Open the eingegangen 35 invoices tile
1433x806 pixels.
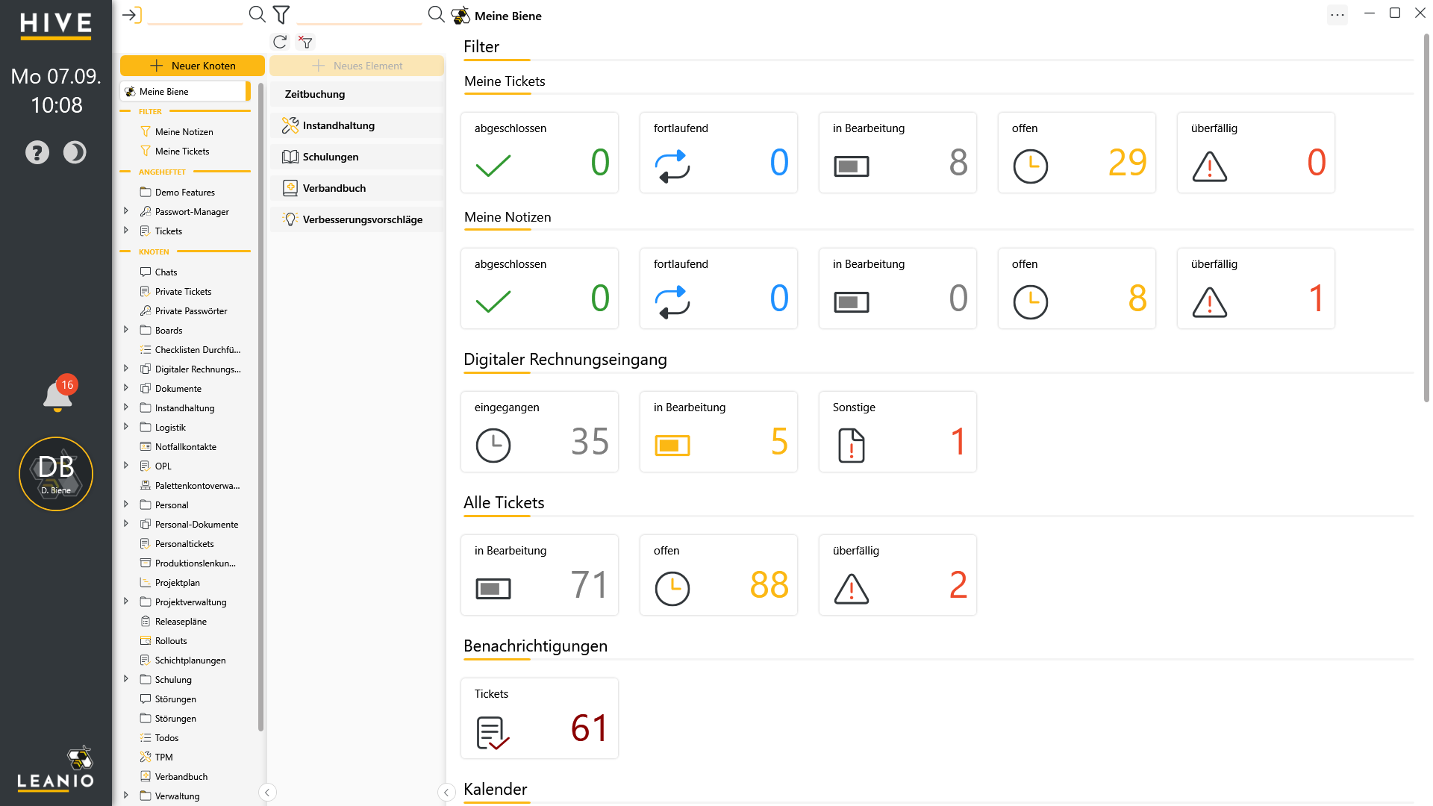(x=540, y=432)
